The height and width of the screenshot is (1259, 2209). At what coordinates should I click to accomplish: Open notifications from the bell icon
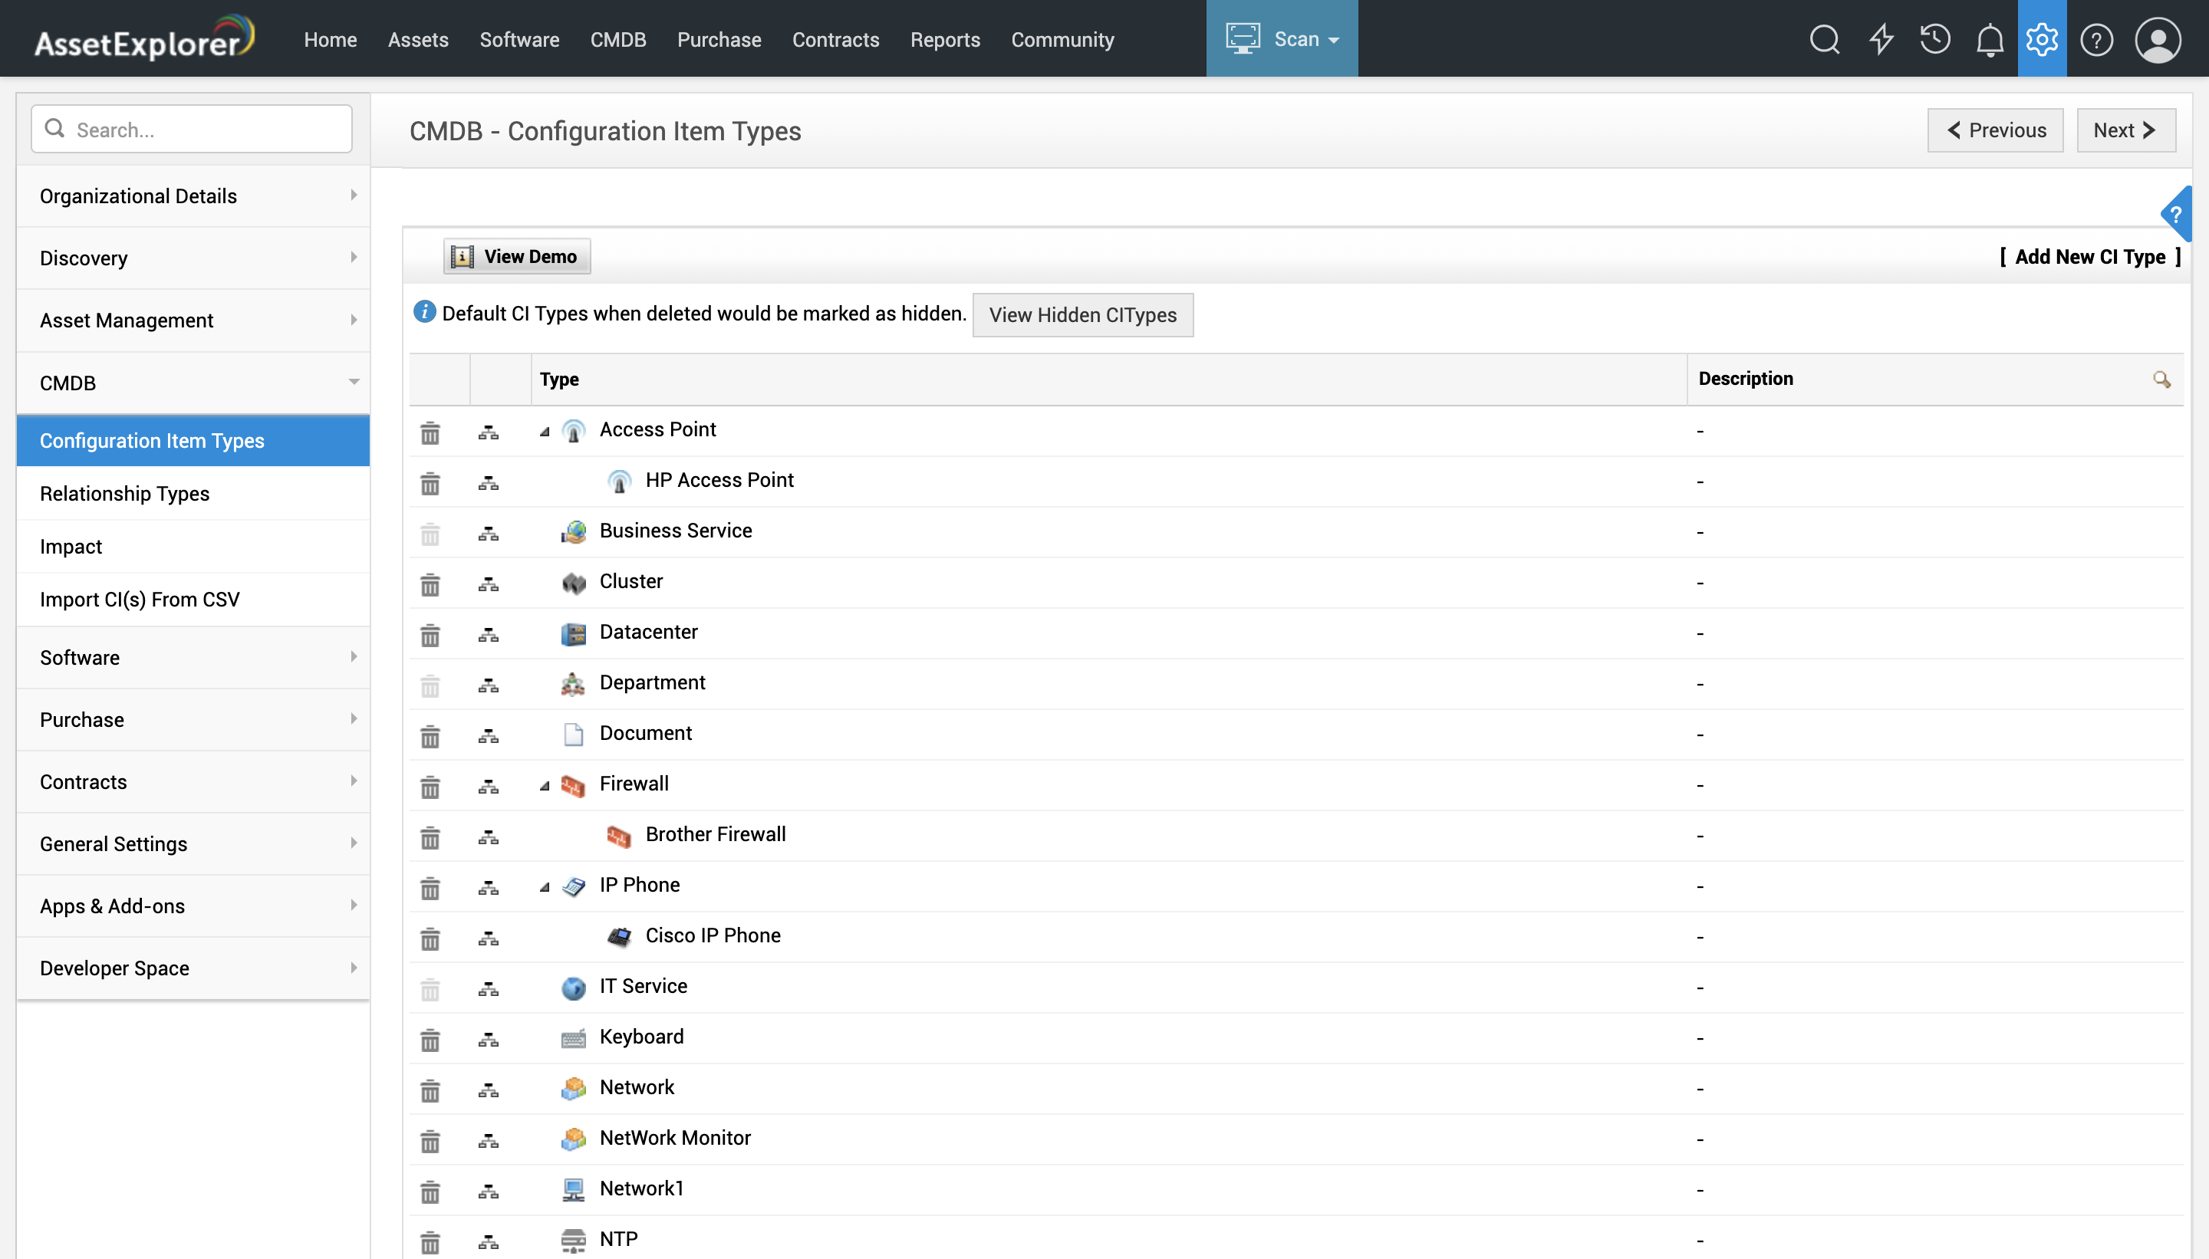click(1988, 39)
